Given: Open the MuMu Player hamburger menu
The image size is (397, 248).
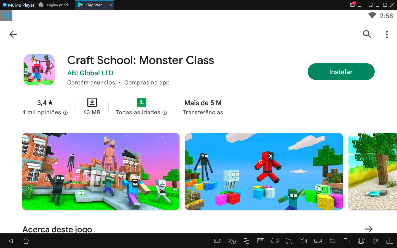Looking at the screenshot, I should pyautogui.click(x=360, y=5).
